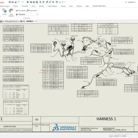Screen dimensions: 138x138
Task: Click the print preview icon right of Save
Action: (x=15, y=2)
